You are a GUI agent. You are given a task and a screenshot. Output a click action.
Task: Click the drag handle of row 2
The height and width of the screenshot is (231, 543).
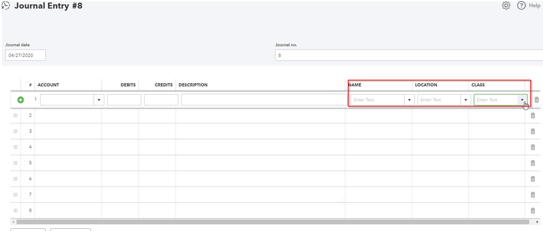(16, 116)
